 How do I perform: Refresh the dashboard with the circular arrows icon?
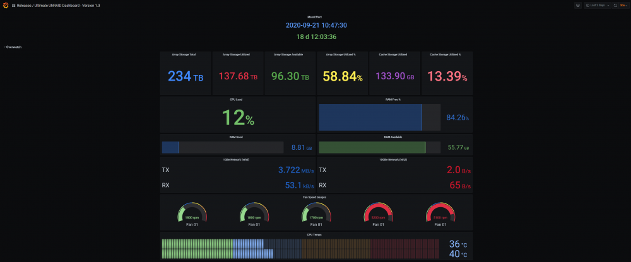pos(615,5)
